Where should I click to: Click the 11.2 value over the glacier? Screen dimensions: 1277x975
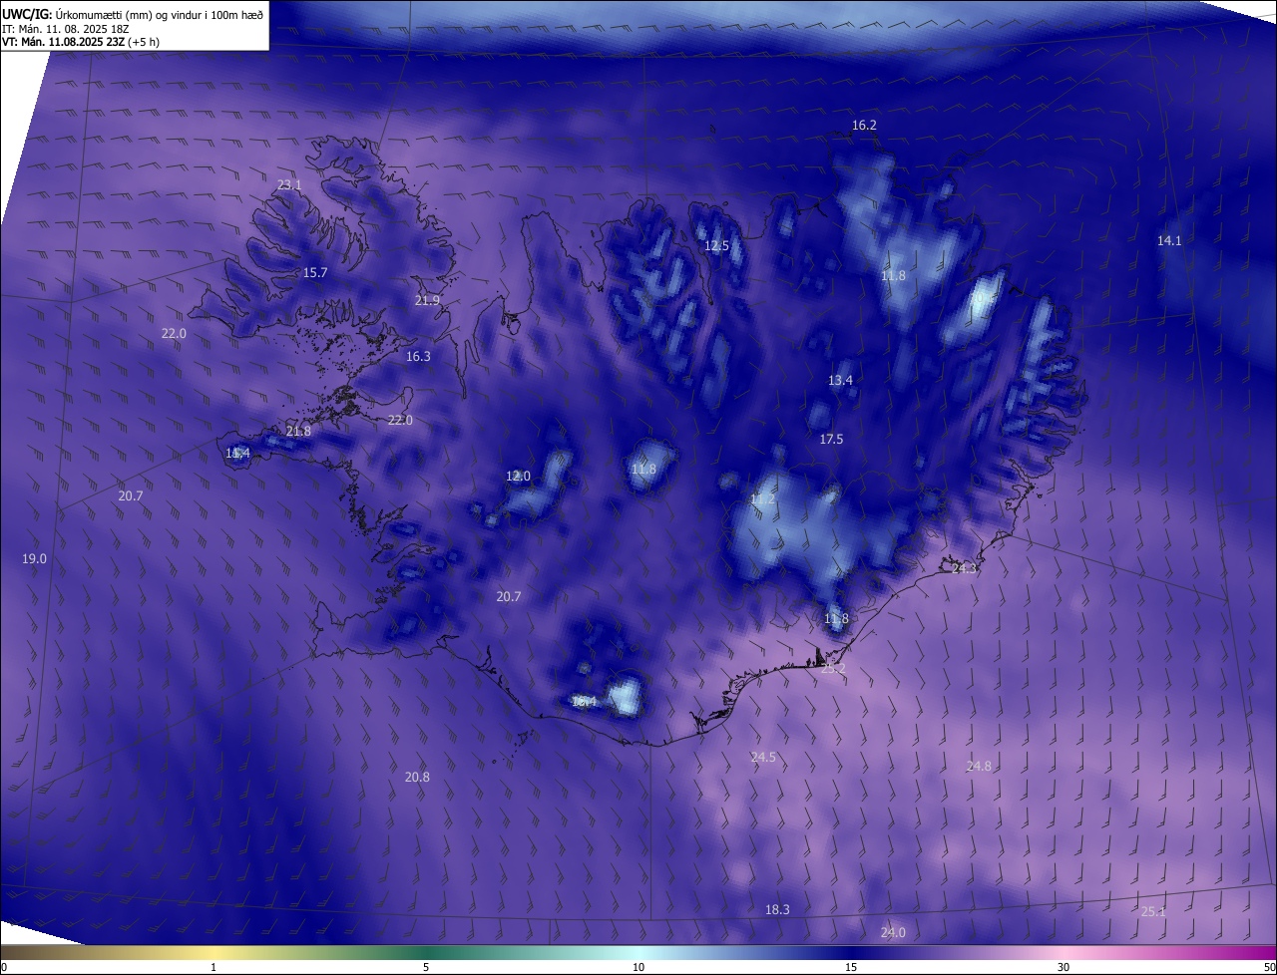[762, 499]
